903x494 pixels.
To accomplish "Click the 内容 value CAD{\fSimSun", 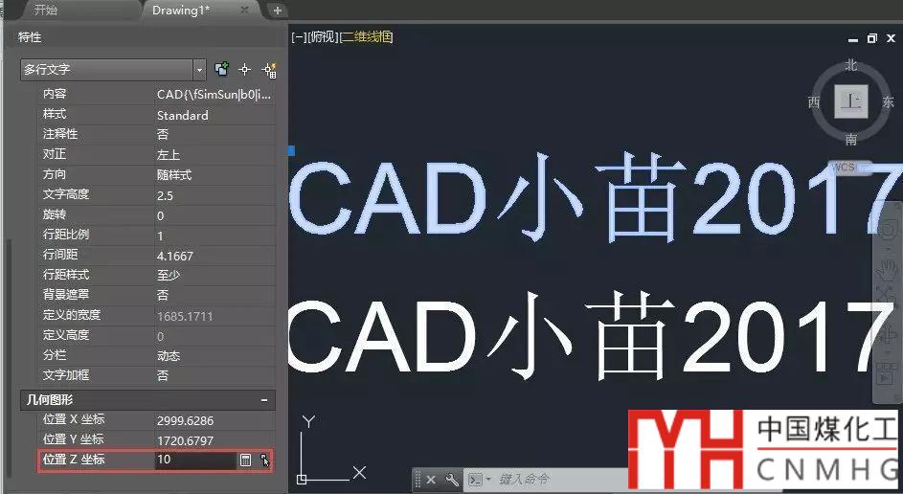I will coord(214,95).
